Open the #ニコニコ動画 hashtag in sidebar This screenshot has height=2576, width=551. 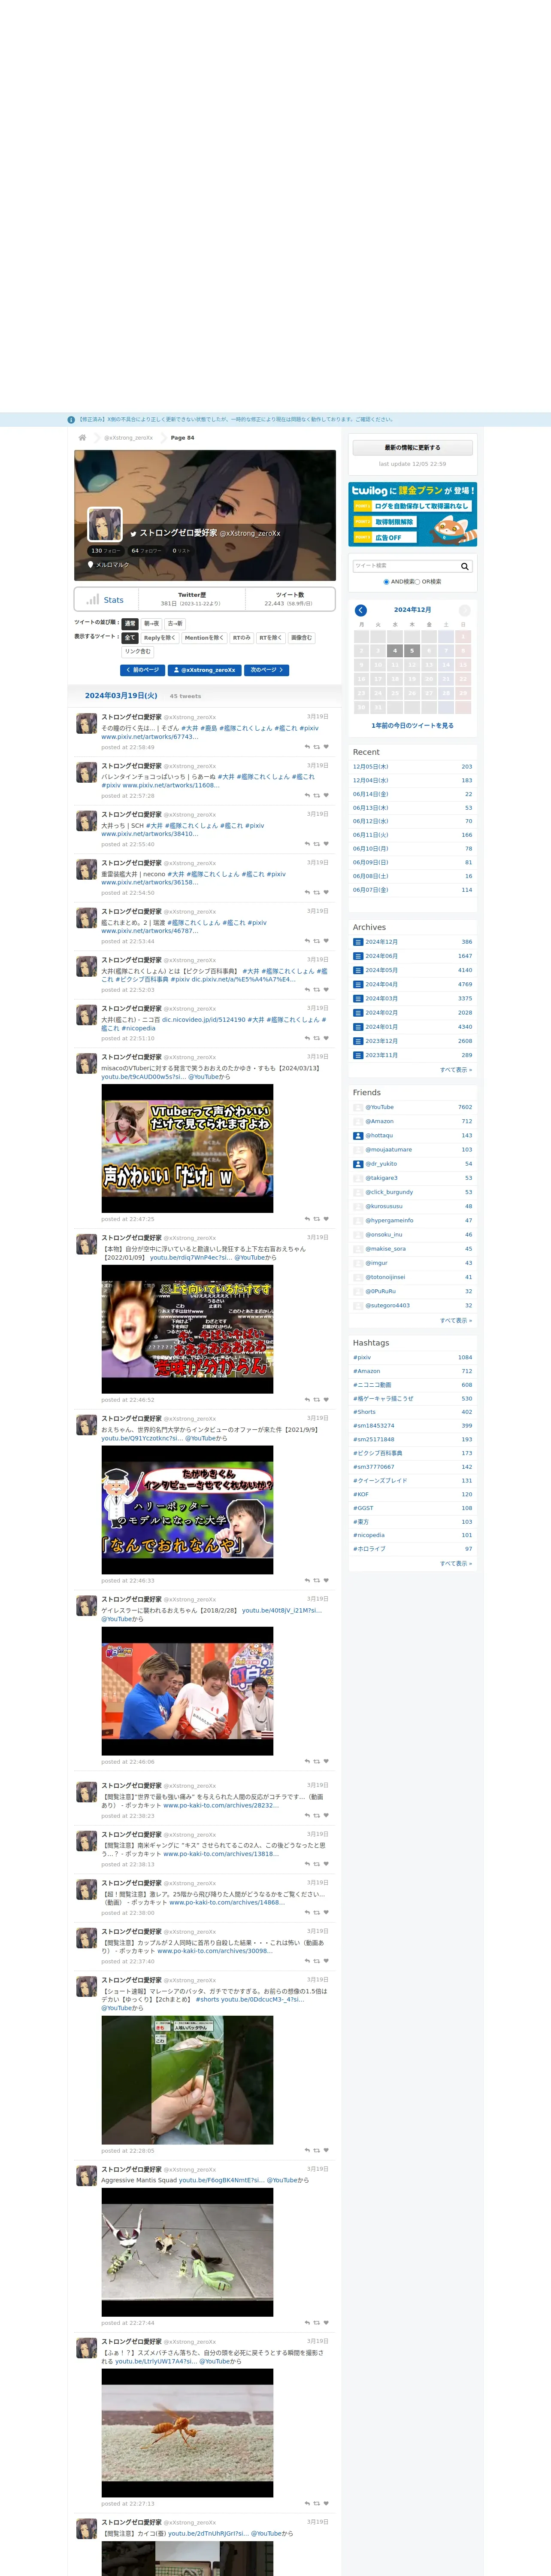point(372,1384)
